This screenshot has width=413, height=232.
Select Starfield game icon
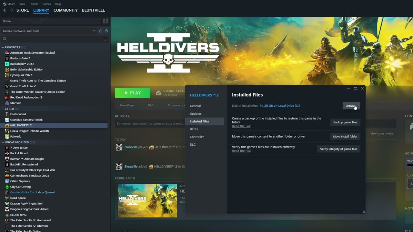[x=7, y=103]
